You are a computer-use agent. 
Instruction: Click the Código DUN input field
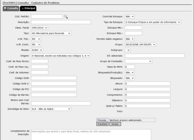tap(54, 78)
